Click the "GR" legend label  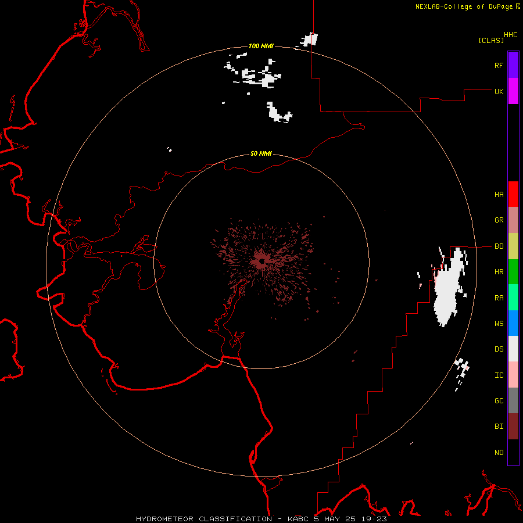pos(499,220)
